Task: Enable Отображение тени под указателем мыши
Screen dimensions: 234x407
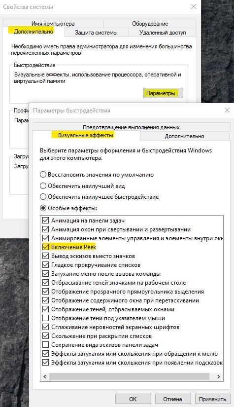Action: pyautogui.click(x=45, y=318)
